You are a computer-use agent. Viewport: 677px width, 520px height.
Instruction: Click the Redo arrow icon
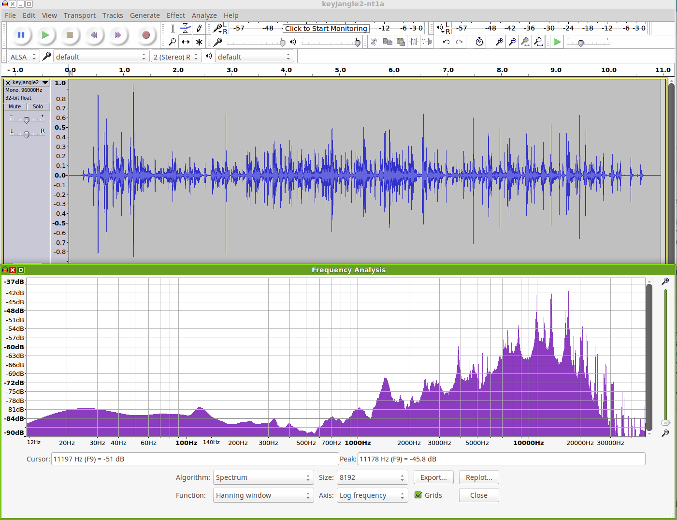[460, 42]
